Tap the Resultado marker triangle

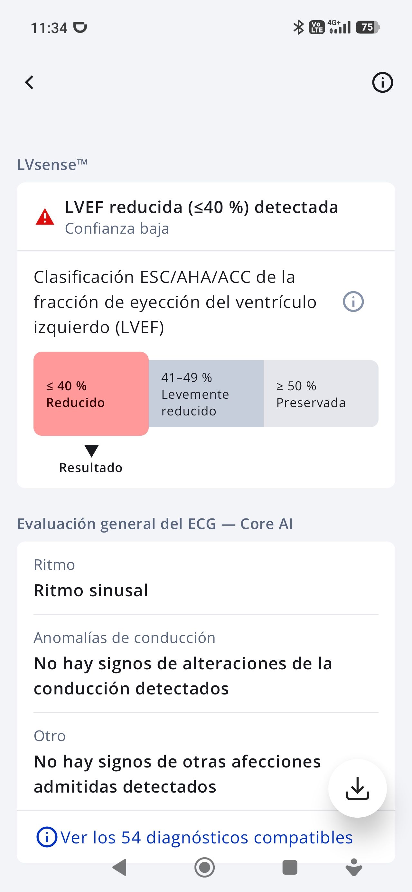(x=91, y=451)
